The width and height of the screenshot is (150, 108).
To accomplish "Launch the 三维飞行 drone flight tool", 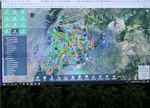I will [100, 78].
